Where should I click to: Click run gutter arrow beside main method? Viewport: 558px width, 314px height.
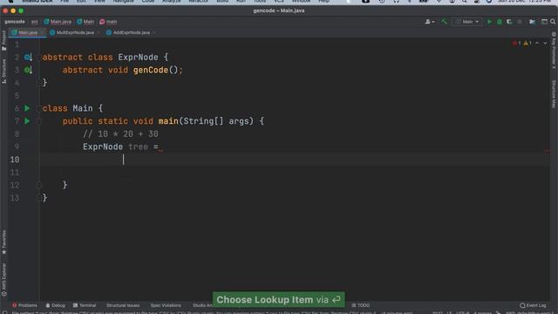click(x=27, y=121)
